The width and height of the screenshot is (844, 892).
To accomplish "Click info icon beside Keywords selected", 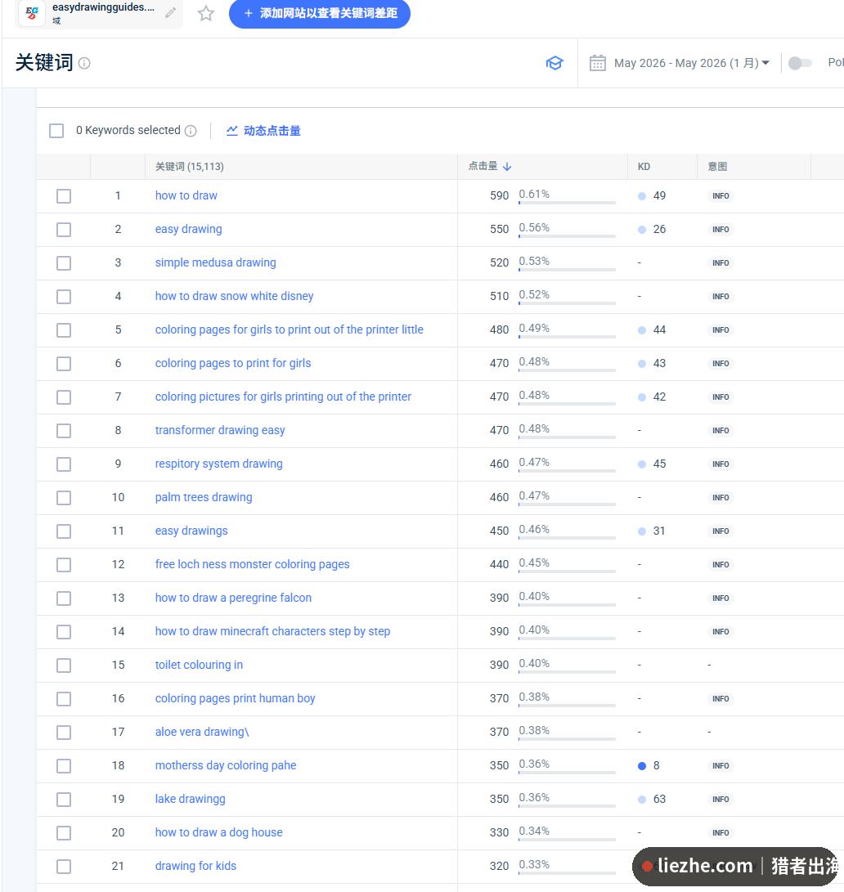I will [x=191, y=131].
